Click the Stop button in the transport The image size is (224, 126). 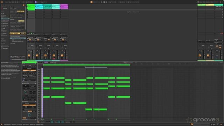click(104, 2)
